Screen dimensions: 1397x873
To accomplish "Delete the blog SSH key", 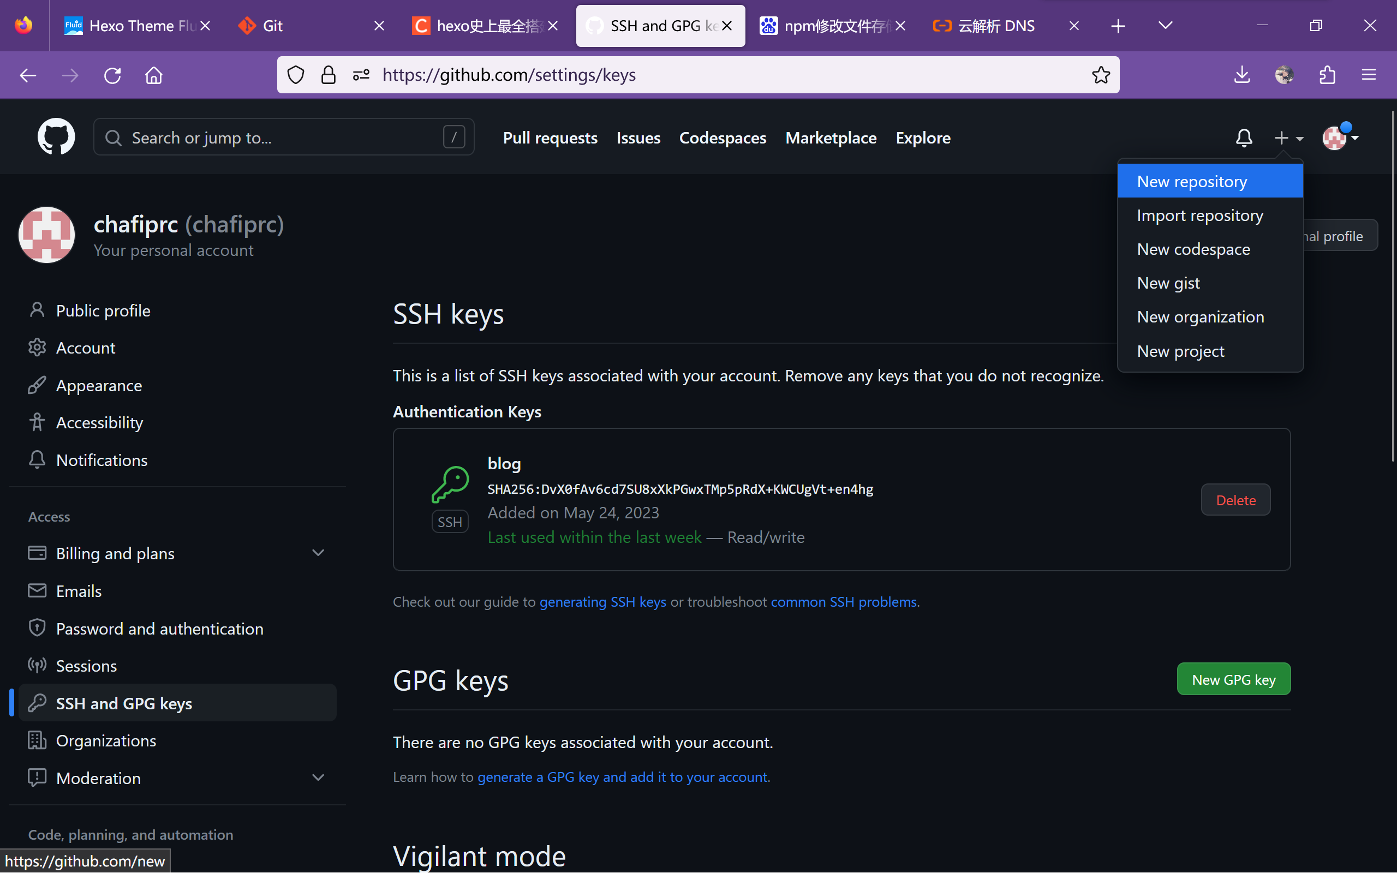I will tap(1235, 500).
